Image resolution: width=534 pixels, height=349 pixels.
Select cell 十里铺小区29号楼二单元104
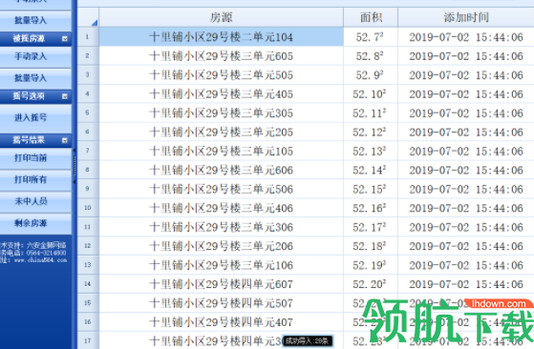[x=221, y=36]
